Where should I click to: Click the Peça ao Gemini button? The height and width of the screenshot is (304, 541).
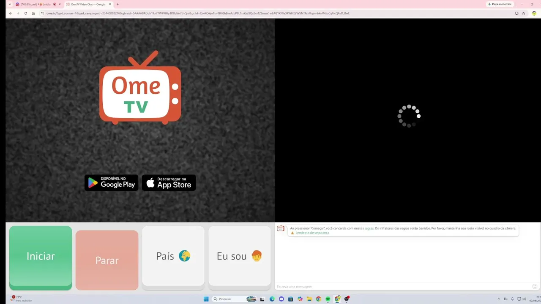(500, 4)
